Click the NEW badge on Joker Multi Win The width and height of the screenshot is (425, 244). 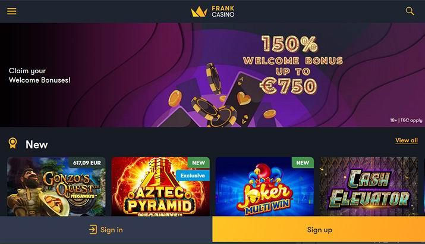303,162
